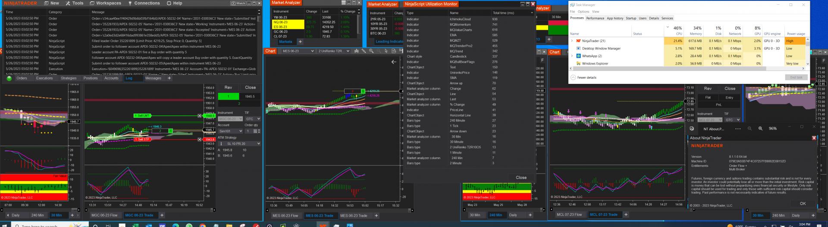Open the Task Manager Options menu
Image resolution: width=828 pixels, height=227 pixels.
(x=583, y=12)
